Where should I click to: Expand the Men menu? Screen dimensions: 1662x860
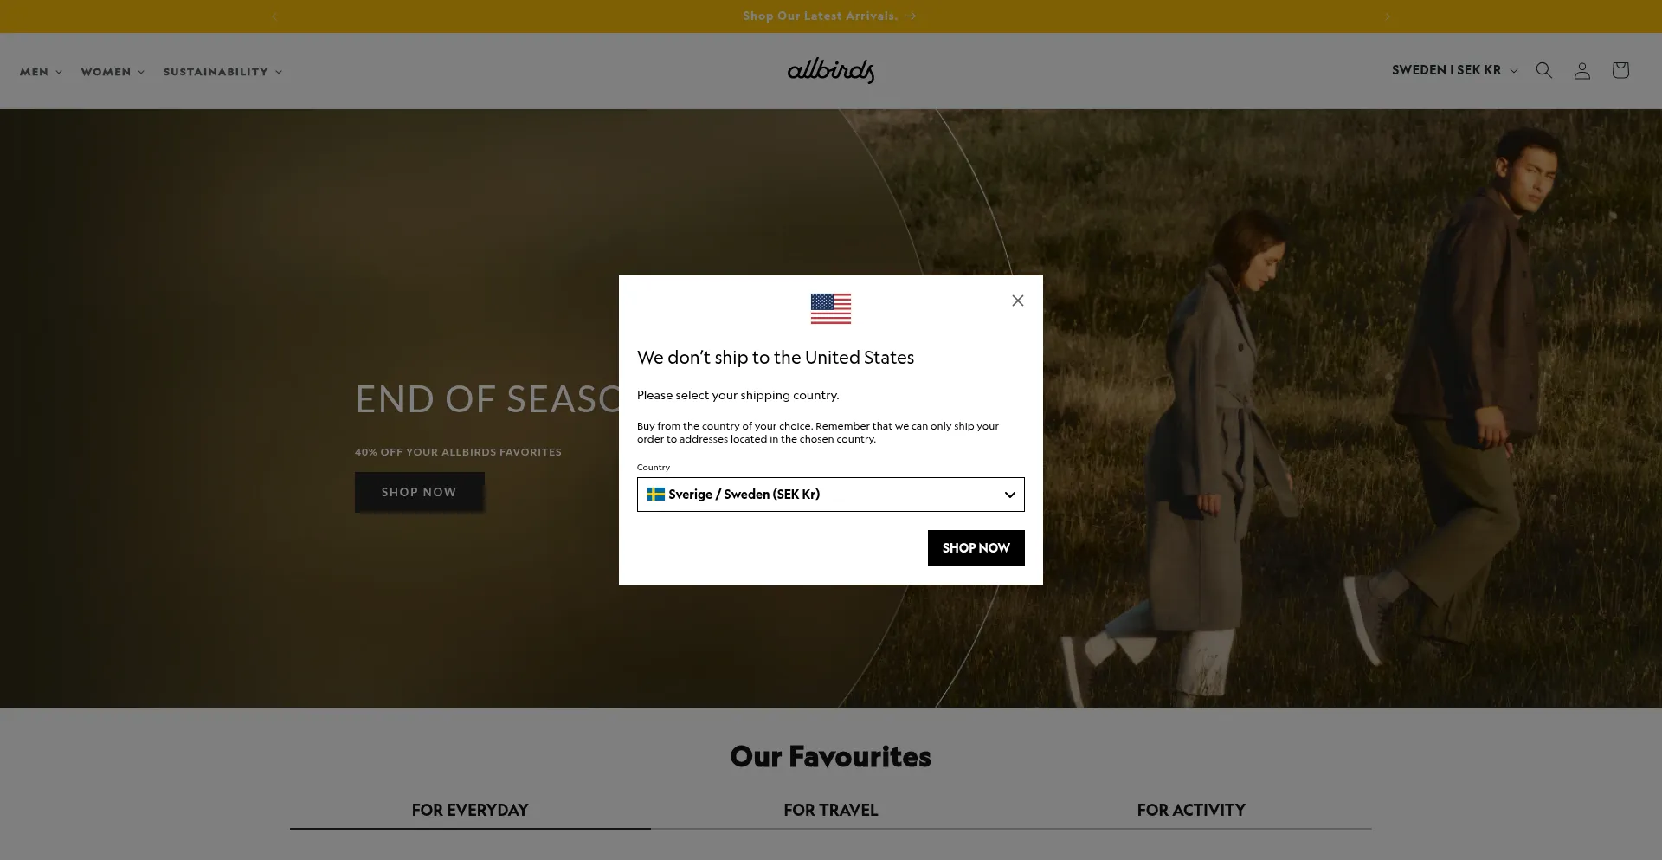pos(41,72)
